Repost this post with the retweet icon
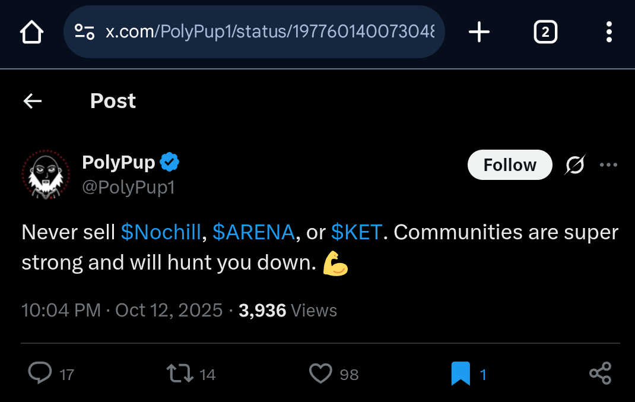This screenshot has height=402, width=635. coord(179,373)
